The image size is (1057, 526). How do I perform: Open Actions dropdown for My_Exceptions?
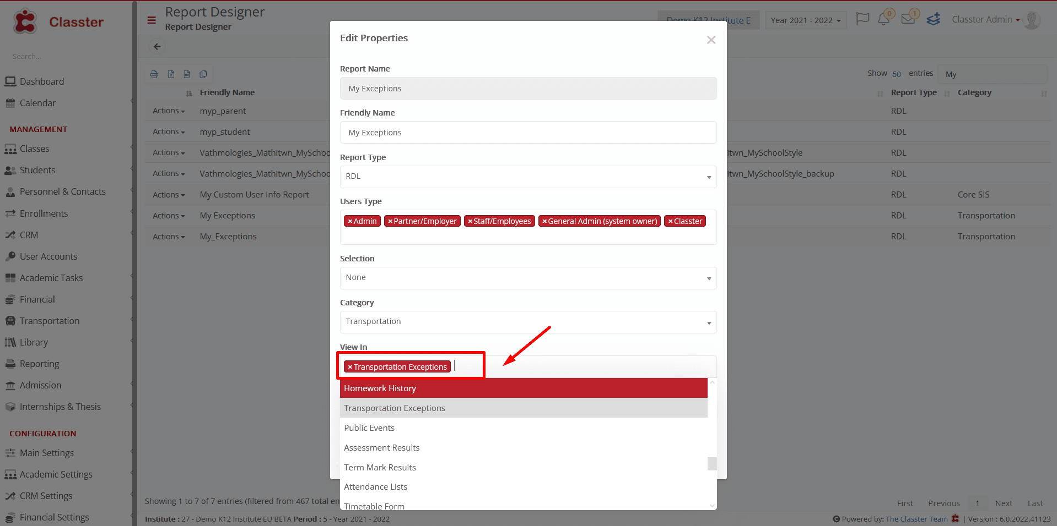(x=169, y=237)
